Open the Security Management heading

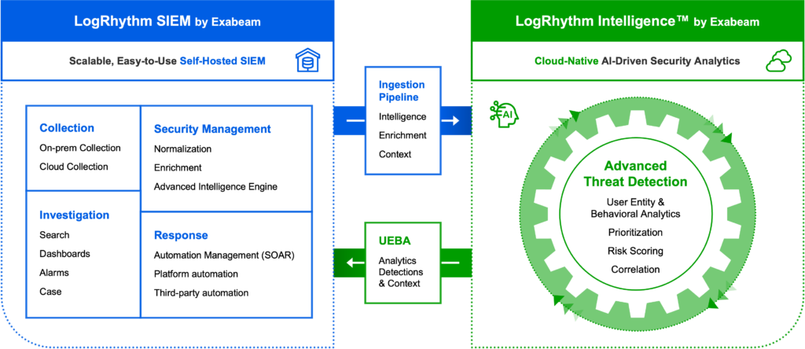click(212, 129)
